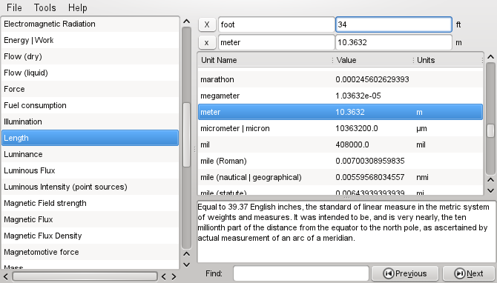Select mile (nautical | geographical) row
Screen dimensions: 497x283
click(340, 177)
